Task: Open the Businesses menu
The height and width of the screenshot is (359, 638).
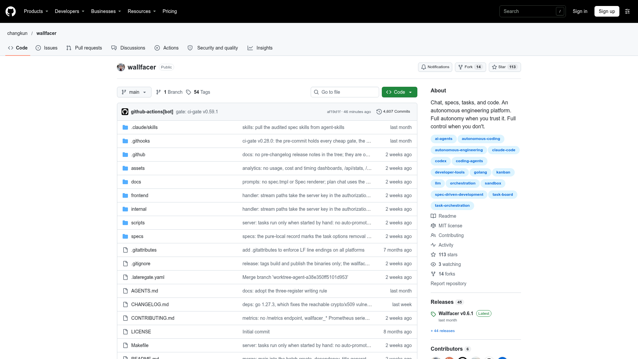Action: [x=106, y=11]
